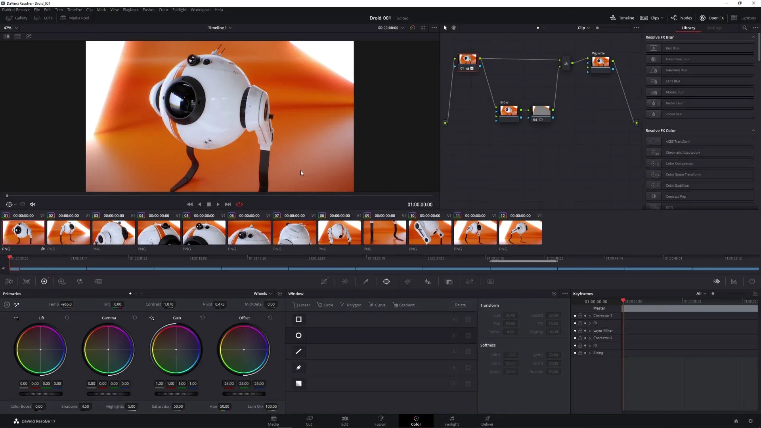The height and width of the screenshot is (428, 761).
Task: Reset the Offset wheel
Action: click(x=270, y=318)
